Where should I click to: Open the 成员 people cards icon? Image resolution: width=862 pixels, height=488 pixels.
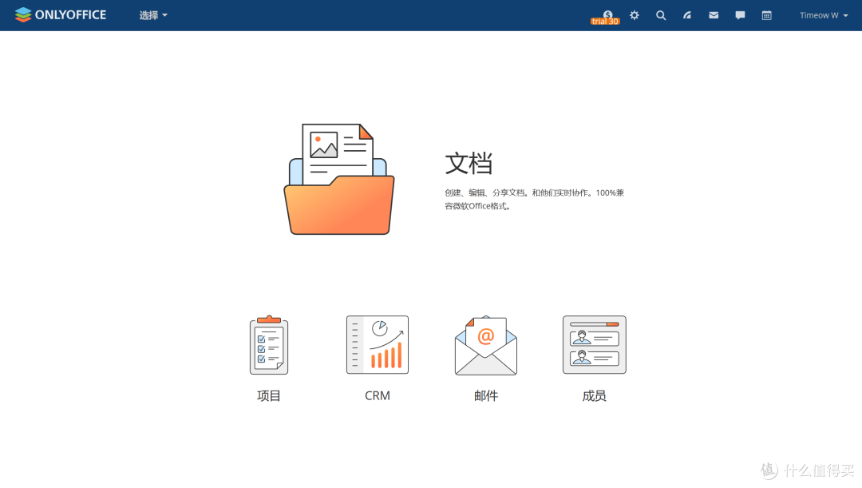(x=595, y=345)
